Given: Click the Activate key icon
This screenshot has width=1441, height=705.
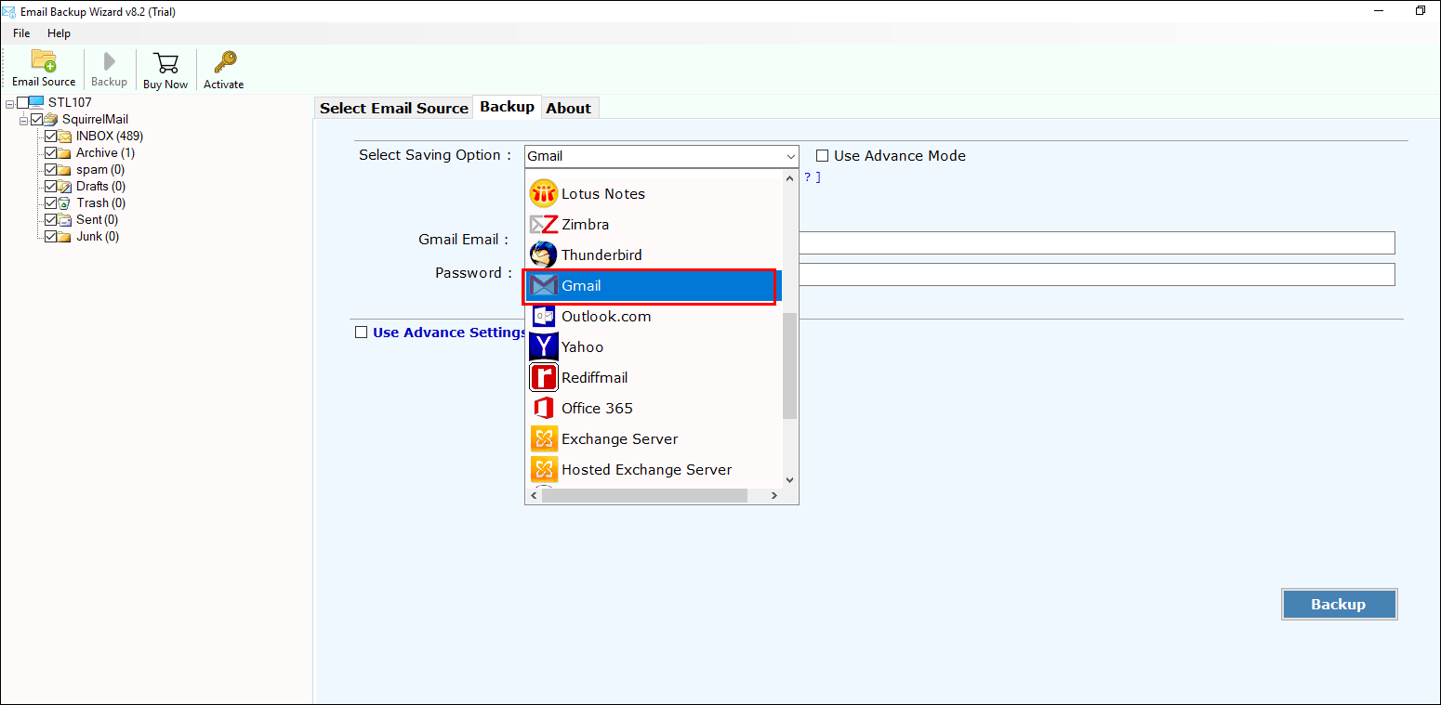Looking at the screenshot, I should click(224, 62).
